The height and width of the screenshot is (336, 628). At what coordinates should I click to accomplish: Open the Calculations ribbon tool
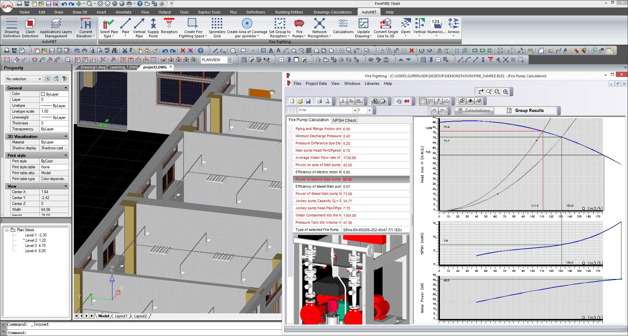click(343, 26)
